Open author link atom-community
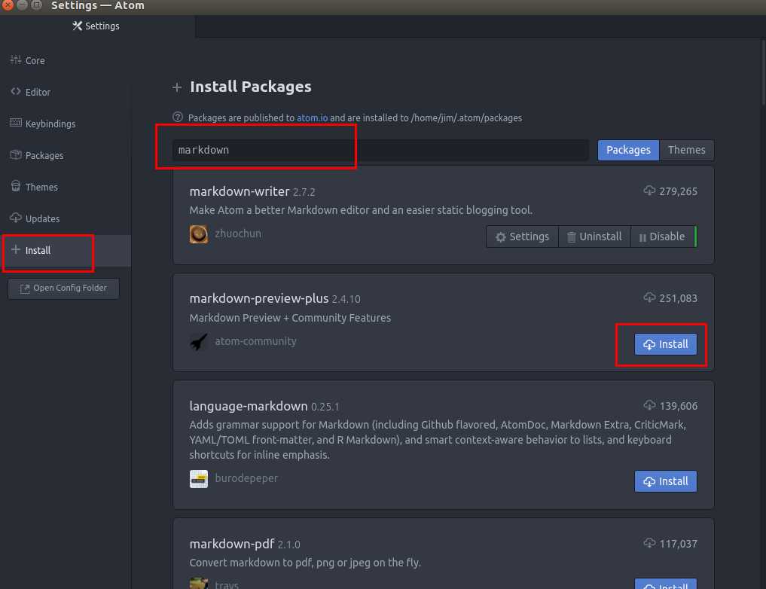 pos(255,341)
